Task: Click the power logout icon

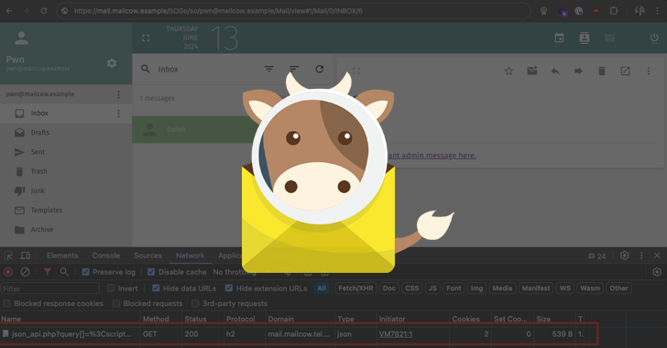Action: click(x=654, y=38)
